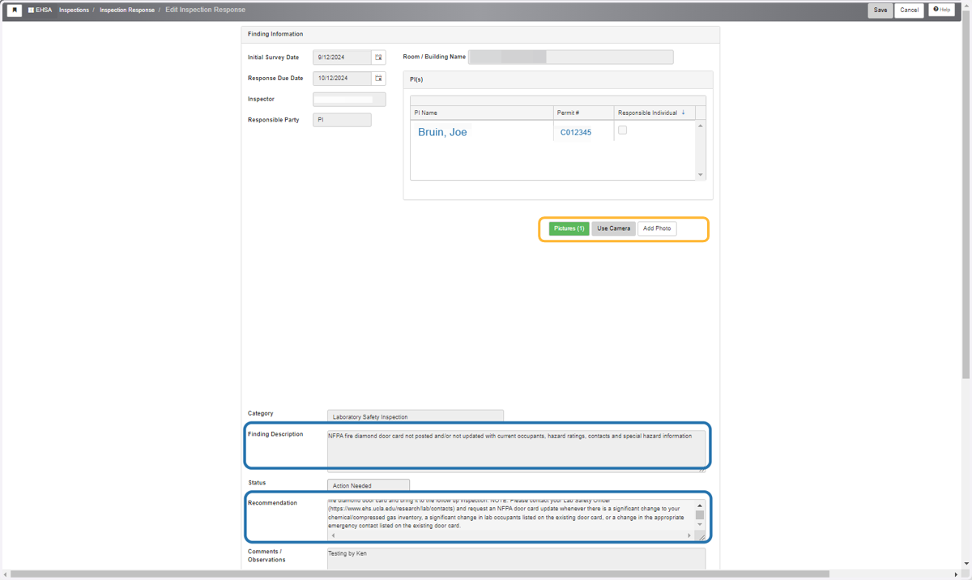Click the bookmark icon in the top bar
This screenshot has height=580, width=972.
click(x=15, y=11)
